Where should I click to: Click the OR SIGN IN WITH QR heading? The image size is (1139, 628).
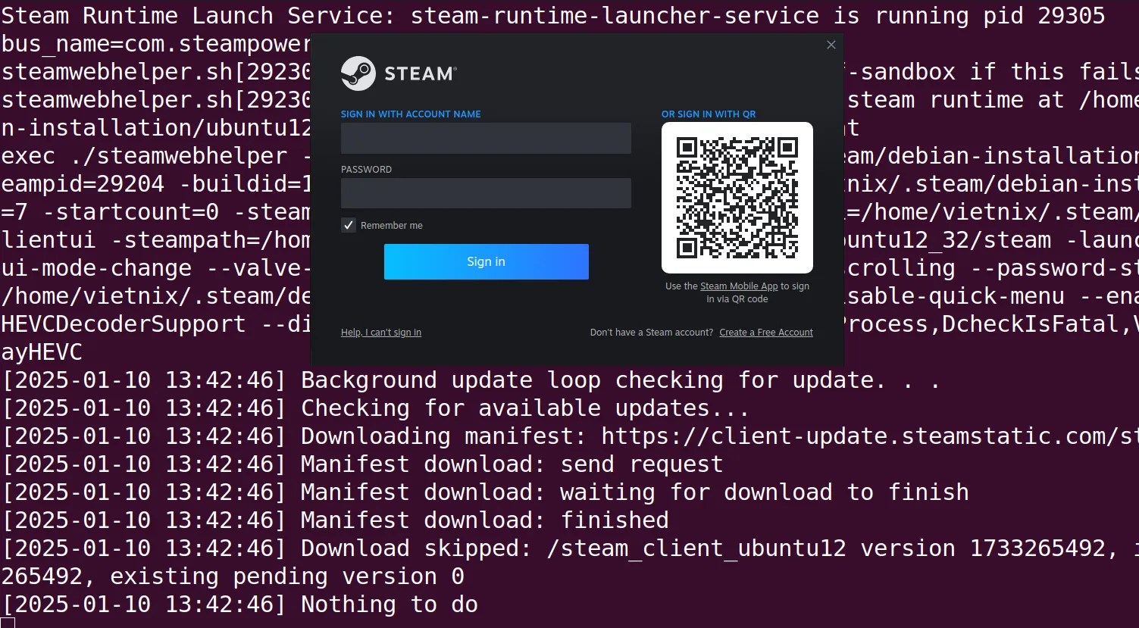708,114
